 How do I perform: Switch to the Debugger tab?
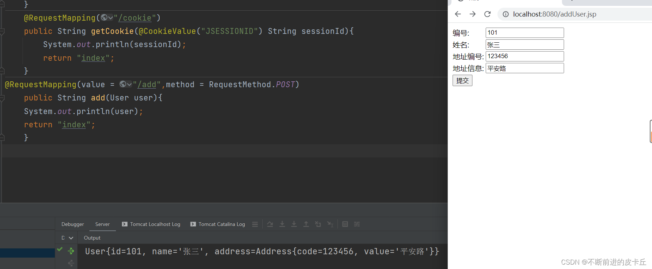(72, 224)
